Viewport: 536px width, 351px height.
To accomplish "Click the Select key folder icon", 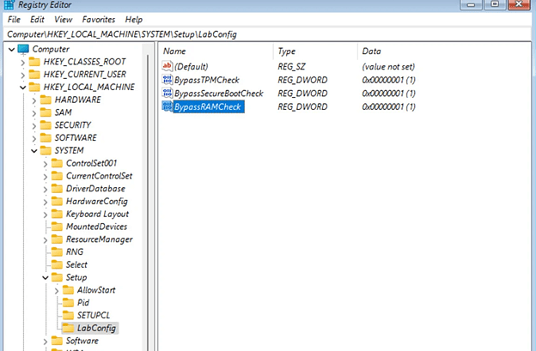I will 57,264.
